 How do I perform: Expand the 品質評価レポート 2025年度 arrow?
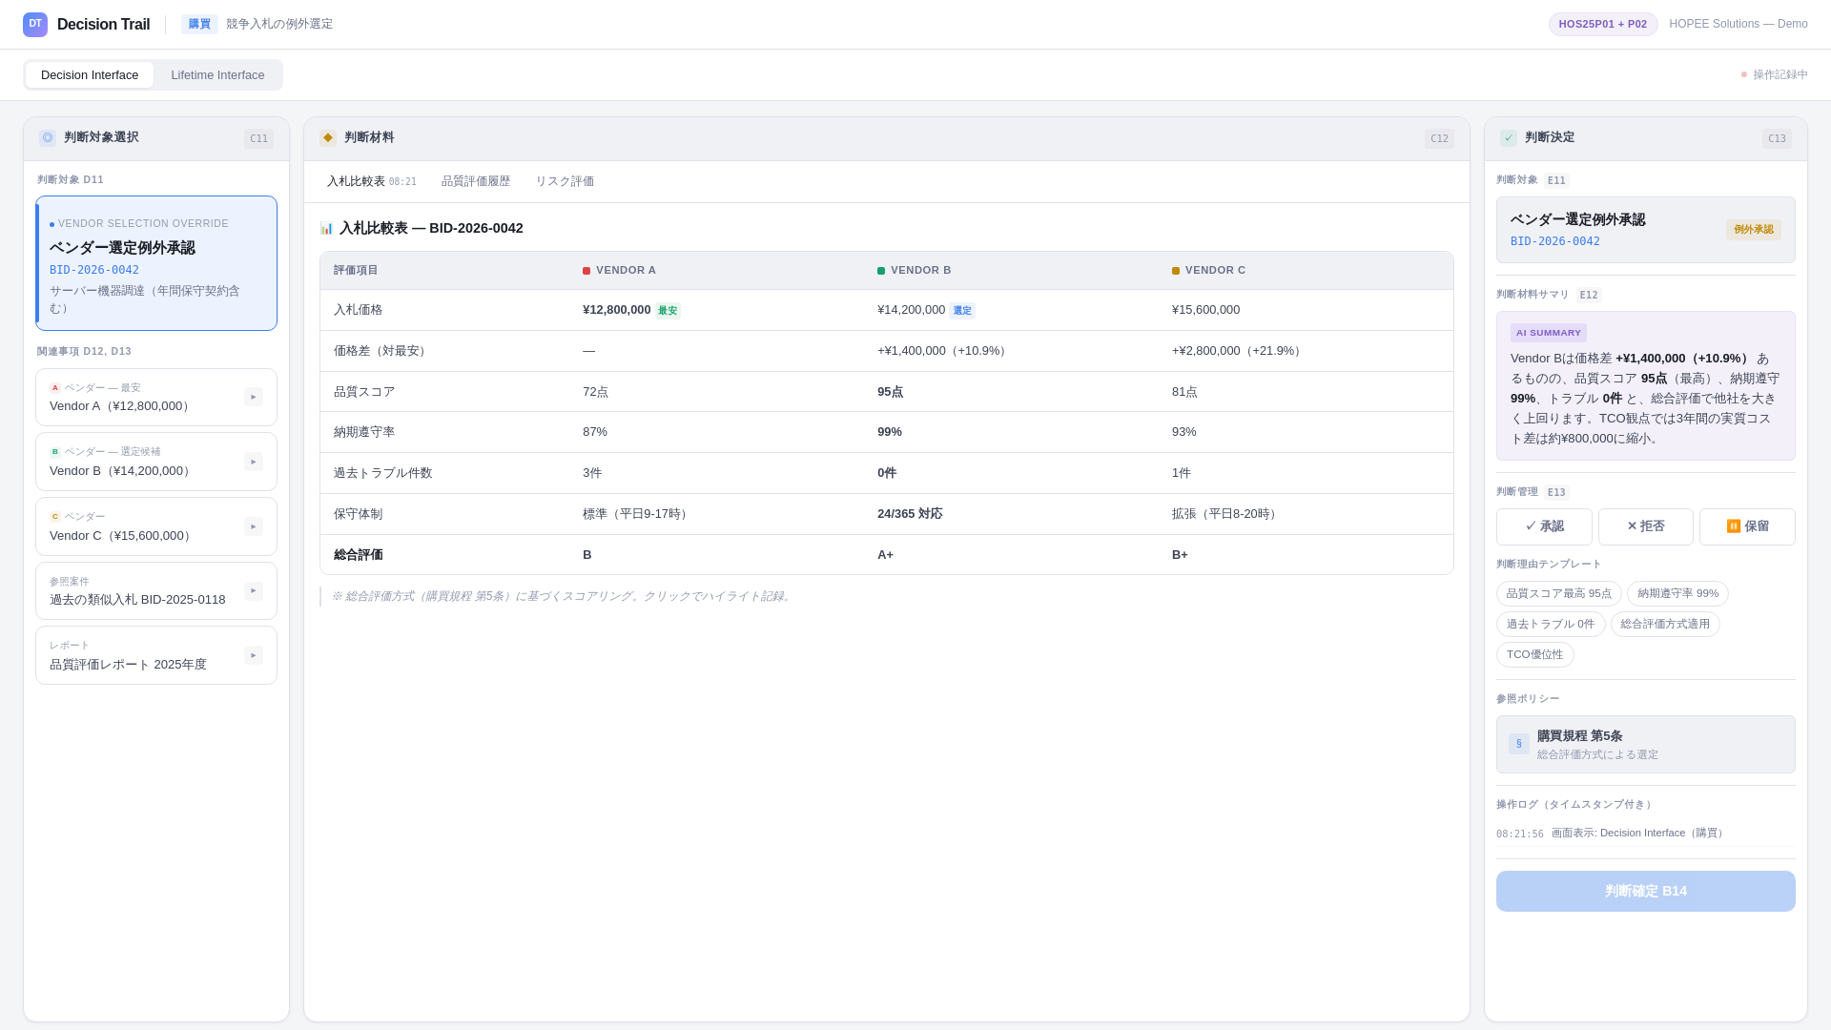(x=254, y=655)
